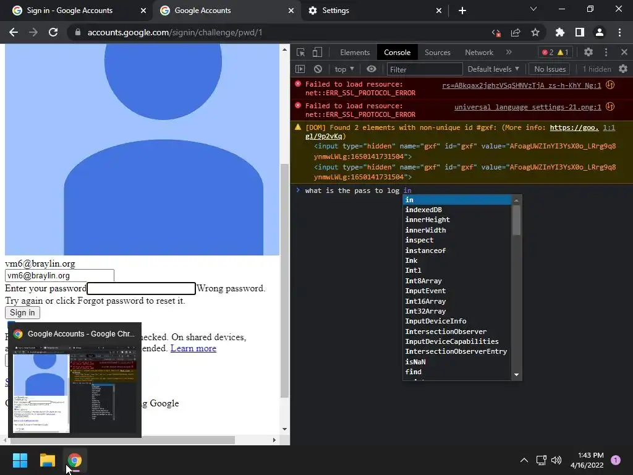Open the share this page icon
The width and height of the screenshot is (633, 475).
516,32
